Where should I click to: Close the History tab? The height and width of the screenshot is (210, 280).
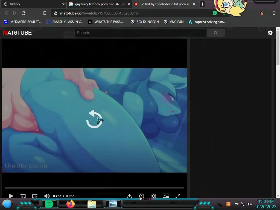pyautogui.click(x=63, y=4)
